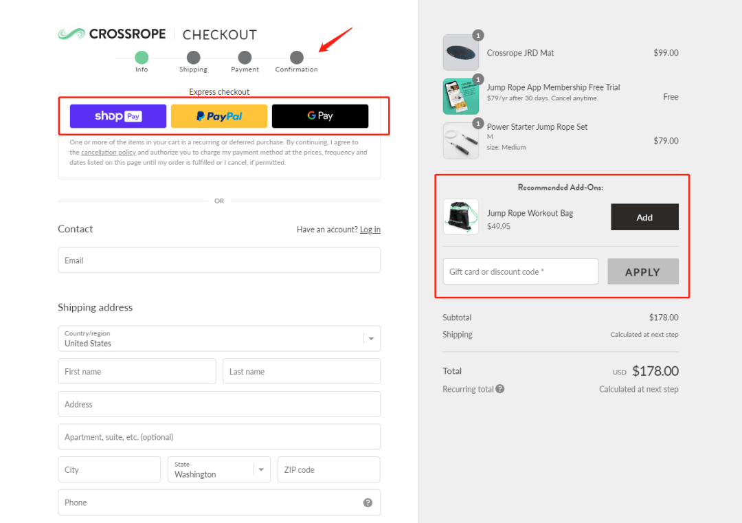Select the green Info step dot

pos(142,58)
